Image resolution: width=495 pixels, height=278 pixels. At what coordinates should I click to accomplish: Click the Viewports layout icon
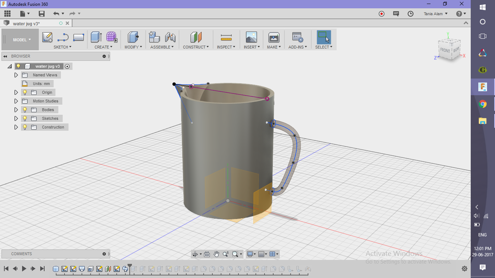[x=273, y=254]
